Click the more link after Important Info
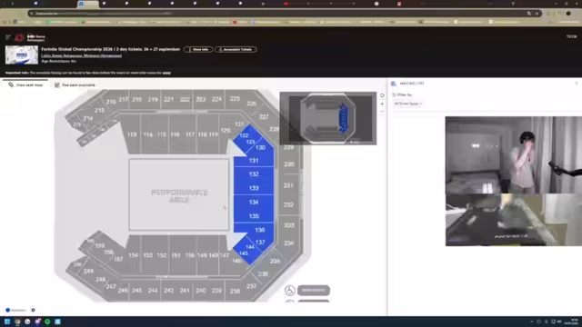Image resolution: width=582 pixels, height=327 pixels. [166, 73]
